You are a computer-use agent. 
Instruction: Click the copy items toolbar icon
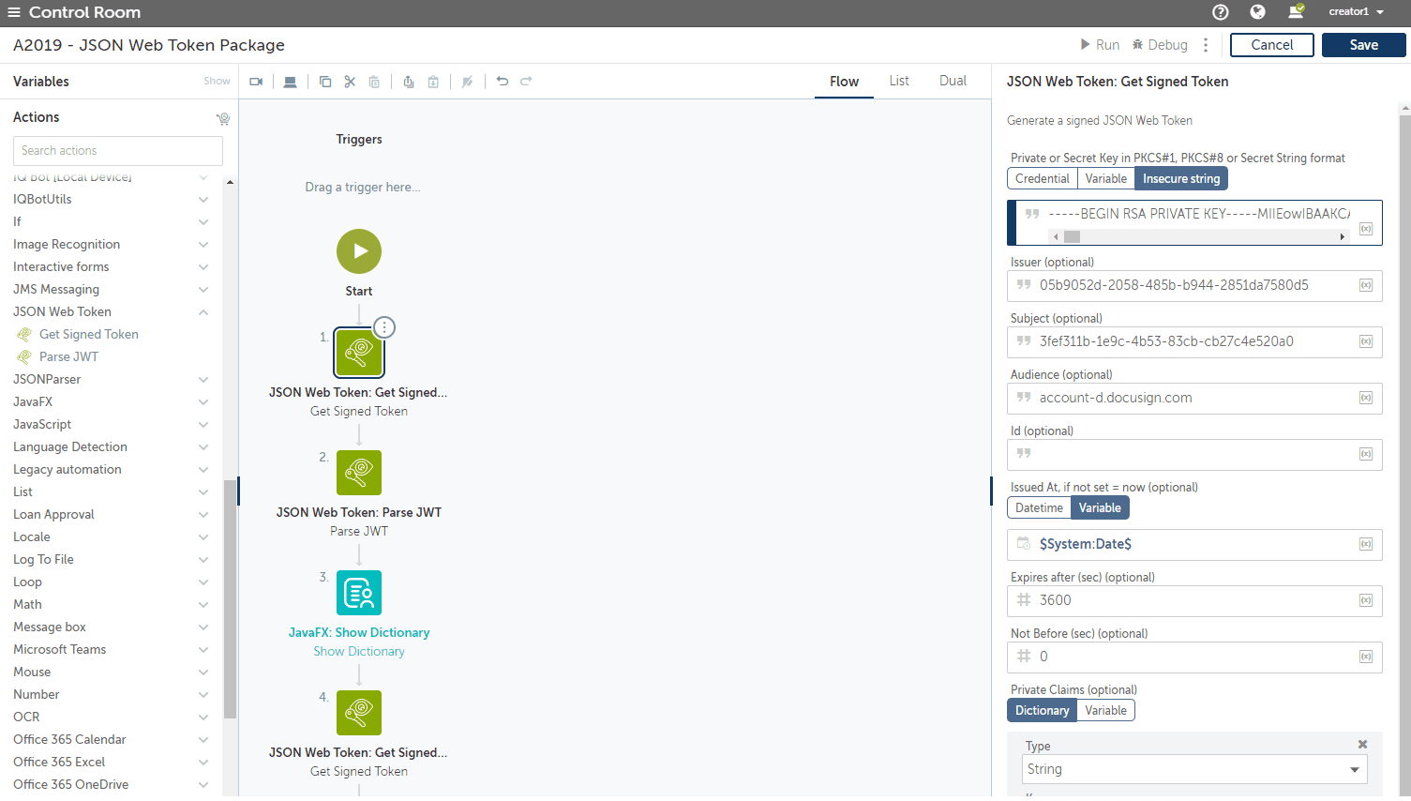point(325,82)
